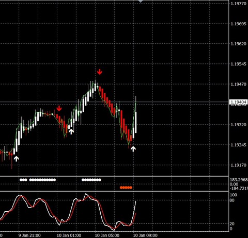Click the 0.00 indicator scale value
Viewport: 248px width, 238px height.
click(234, 184)
